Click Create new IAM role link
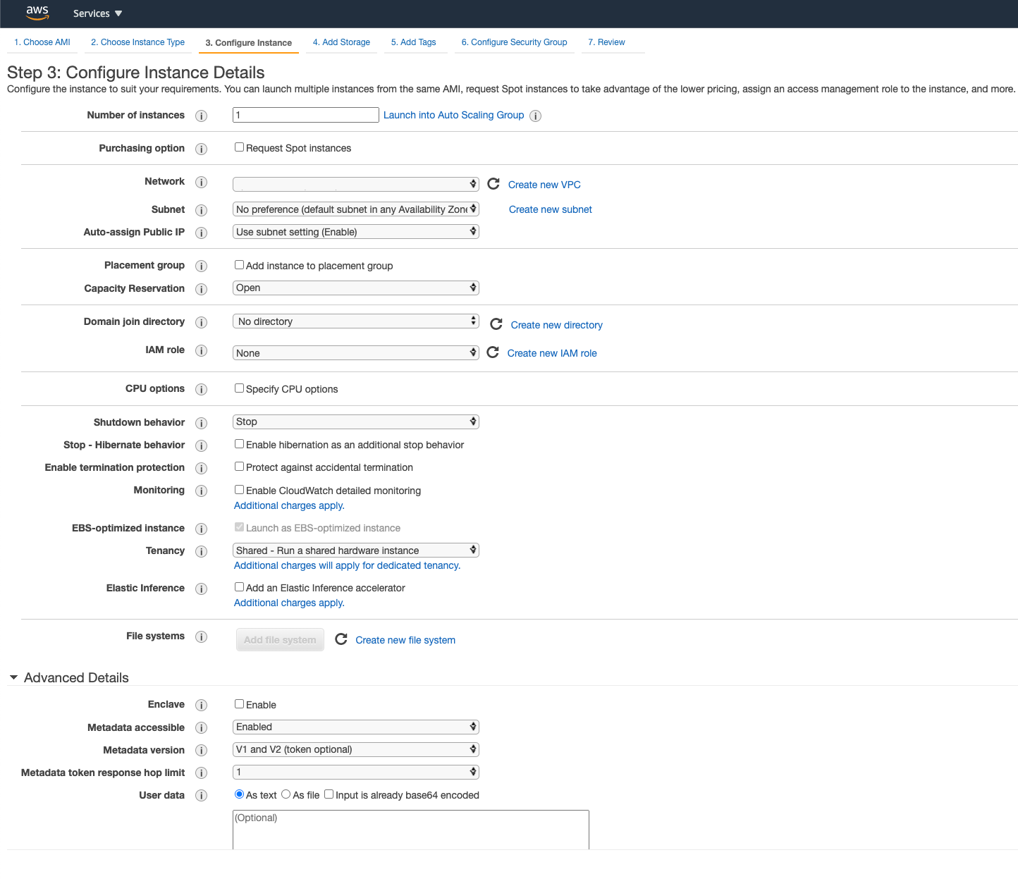1018x886 pixels. click(552, 353)
